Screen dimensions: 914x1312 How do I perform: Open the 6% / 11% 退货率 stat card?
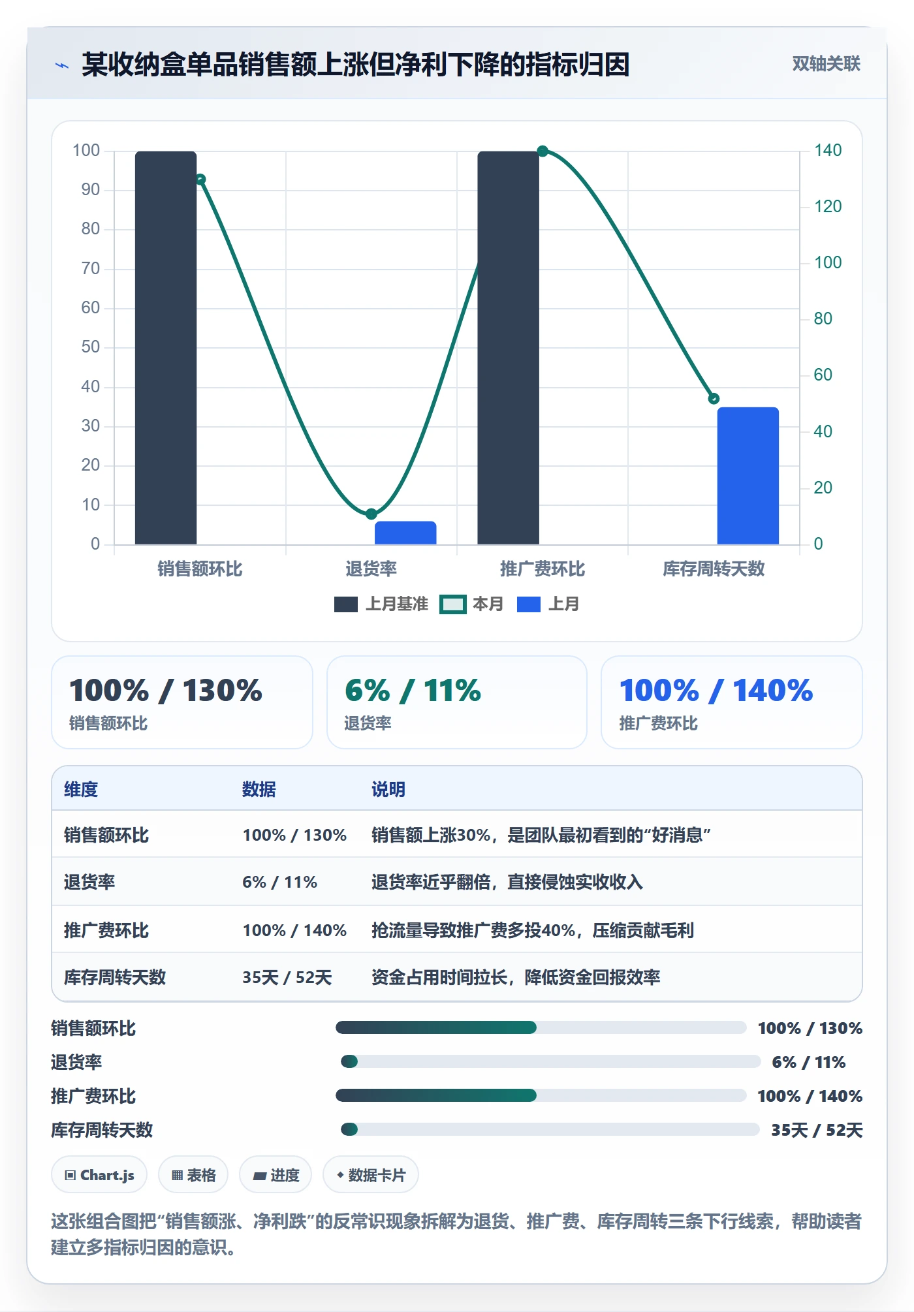click(x=457, y=702)
